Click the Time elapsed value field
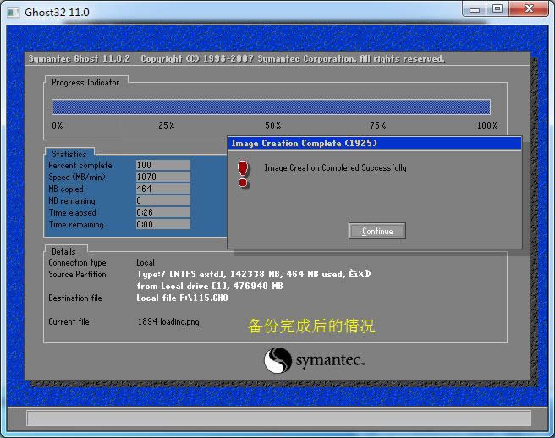The height and width of the screenshot is (438, 555). point(162,213)
